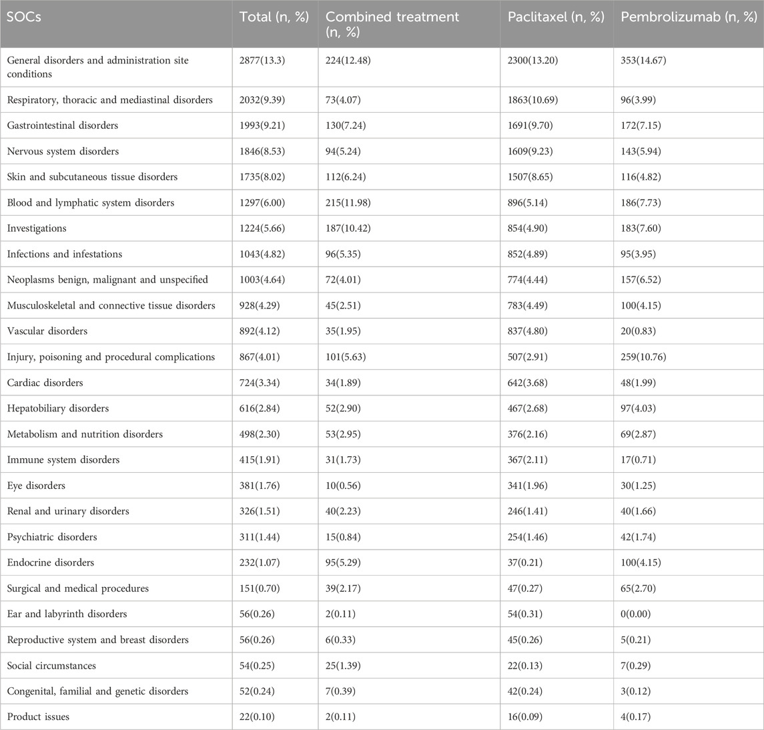
Task: Click the value 783(4.49)
Action: pyautogui.click(x=528, y=305)
